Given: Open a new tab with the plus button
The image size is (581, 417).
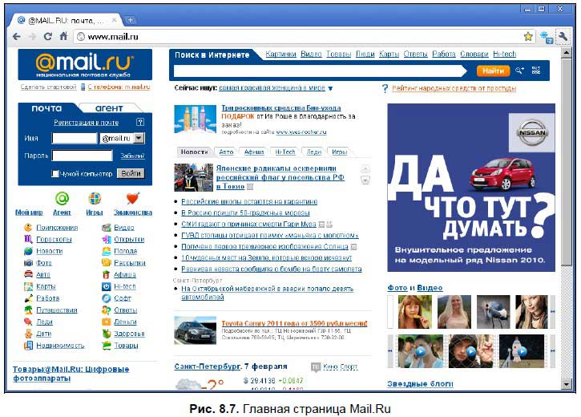Looking at the screenshot, I should point(131,20).
